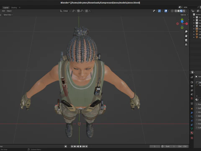Open the Physics properties tab

coord(192,121)
